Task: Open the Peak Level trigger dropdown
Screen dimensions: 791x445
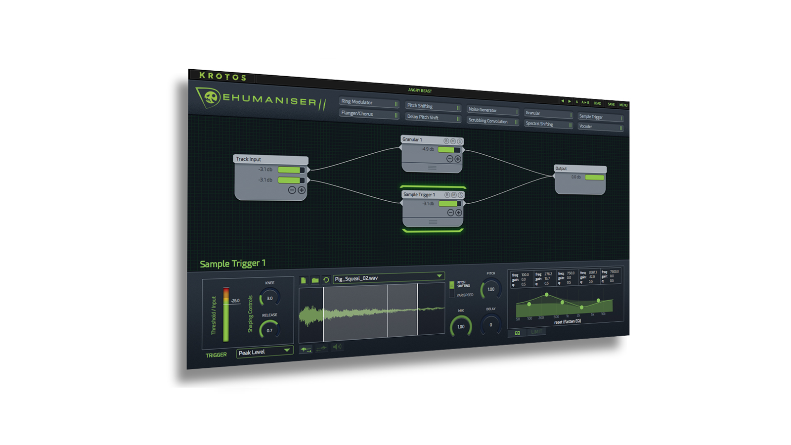Action: [264, 352]
